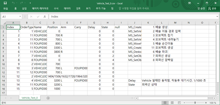The height and width of the screenshot is (105, 220).
Task: Click vertical scrollbar up arrow
Action: 218,23
